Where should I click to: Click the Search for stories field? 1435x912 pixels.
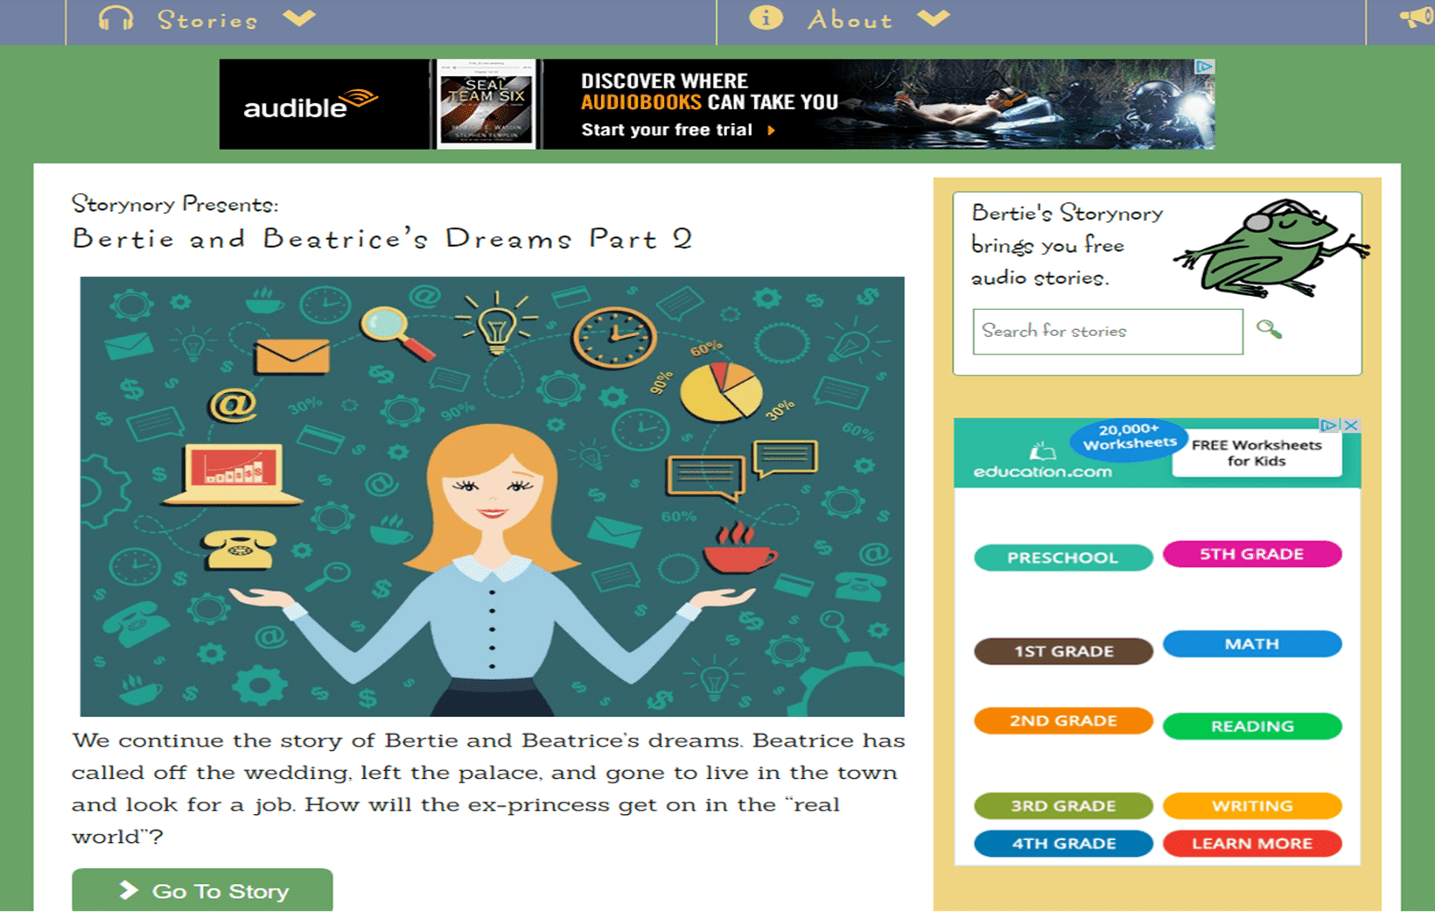point(1107,331)
